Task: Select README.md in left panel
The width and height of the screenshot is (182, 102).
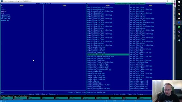Action: click(5, 21)
